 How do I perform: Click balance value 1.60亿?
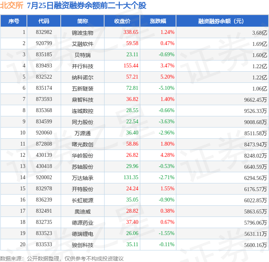tap(259, 55)
